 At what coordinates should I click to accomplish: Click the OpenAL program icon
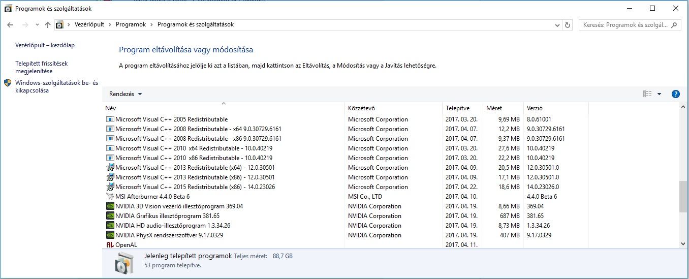click(110, 245)
